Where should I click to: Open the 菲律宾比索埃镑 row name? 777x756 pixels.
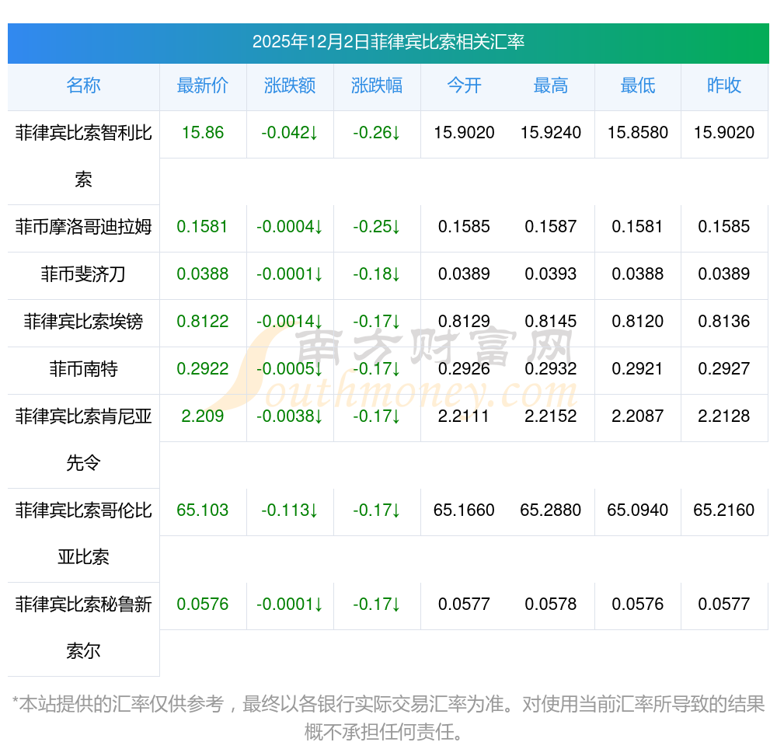pyautogui.click(x=83, y=322)
